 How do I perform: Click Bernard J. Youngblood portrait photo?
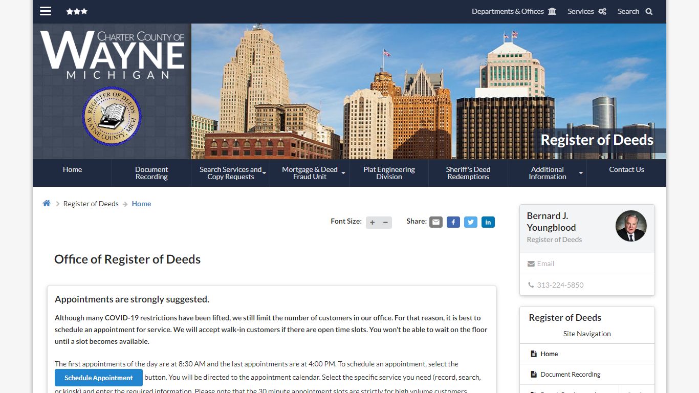pos(631,226)
